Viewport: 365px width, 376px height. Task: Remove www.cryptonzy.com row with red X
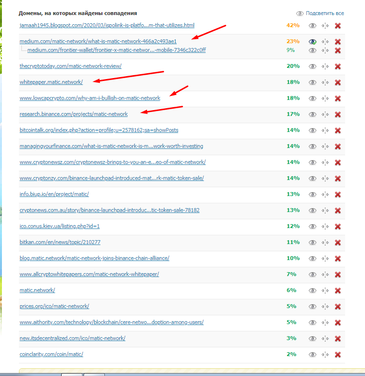(x=338, y=179)
